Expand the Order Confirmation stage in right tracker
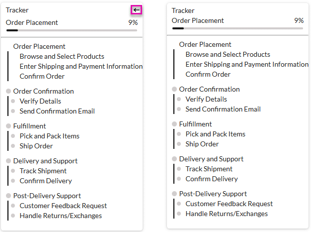 pos(209,89)
